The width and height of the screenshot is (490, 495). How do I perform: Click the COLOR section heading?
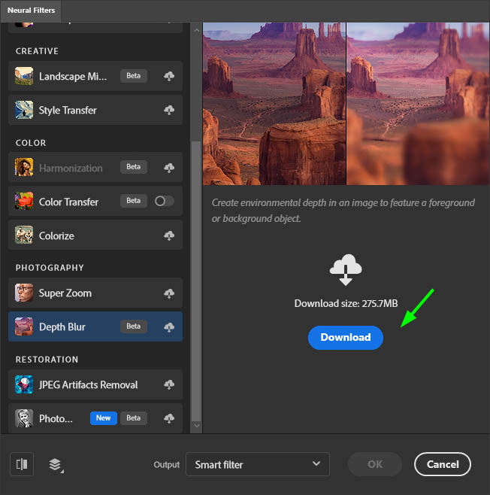pyautogui.click(x=31, y=143)
